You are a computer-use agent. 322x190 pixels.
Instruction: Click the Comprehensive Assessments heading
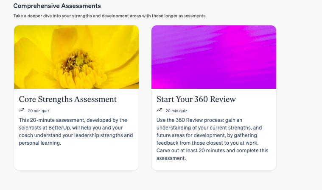pyautogui.click(x=57, y=6)
